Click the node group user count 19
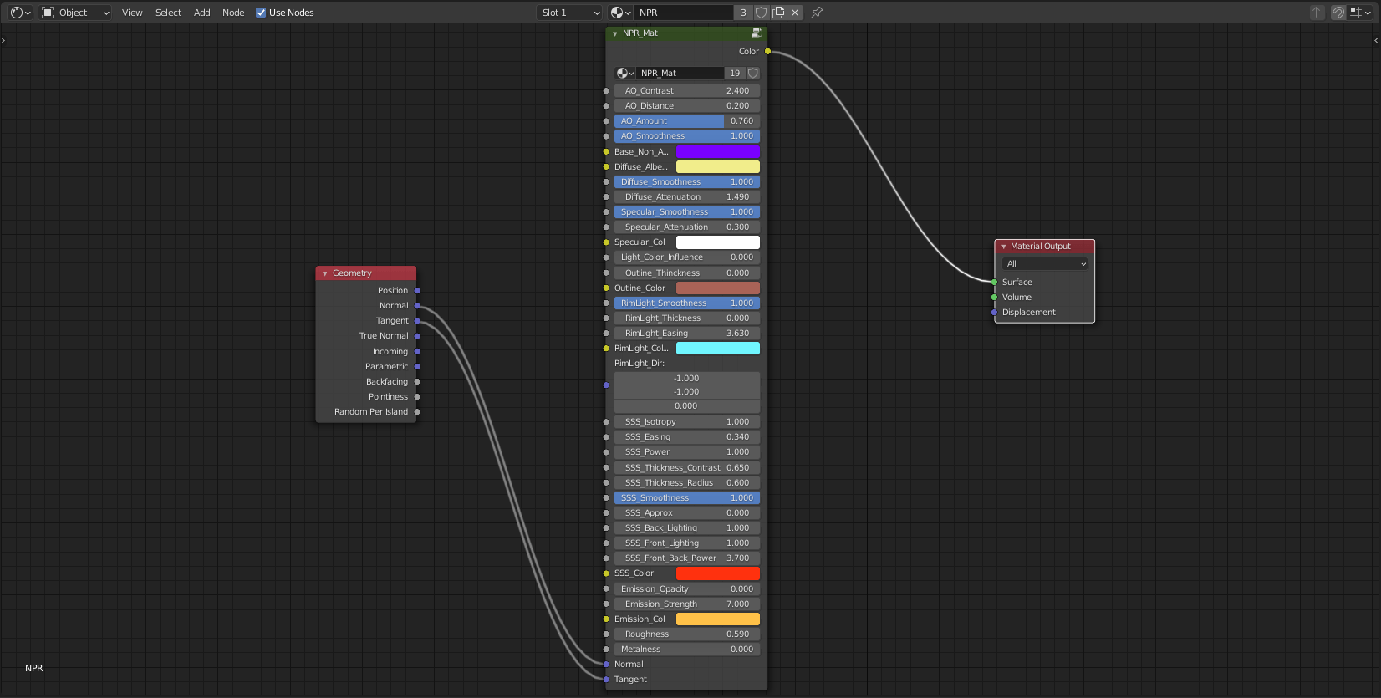Screen dimensions: 1381x698 [x=735, y=74]
